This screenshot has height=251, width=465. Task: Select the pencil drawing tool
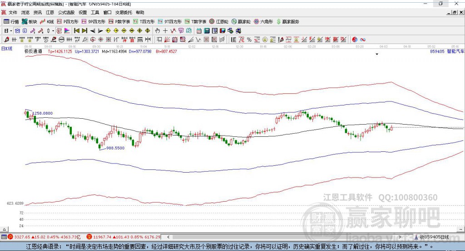point(6,40)
